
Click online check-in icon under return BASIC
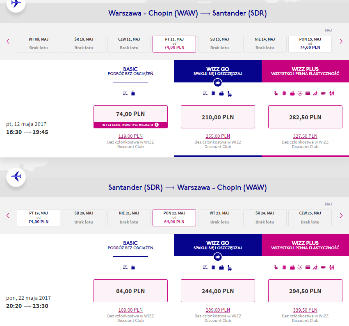tap(125, 267)
